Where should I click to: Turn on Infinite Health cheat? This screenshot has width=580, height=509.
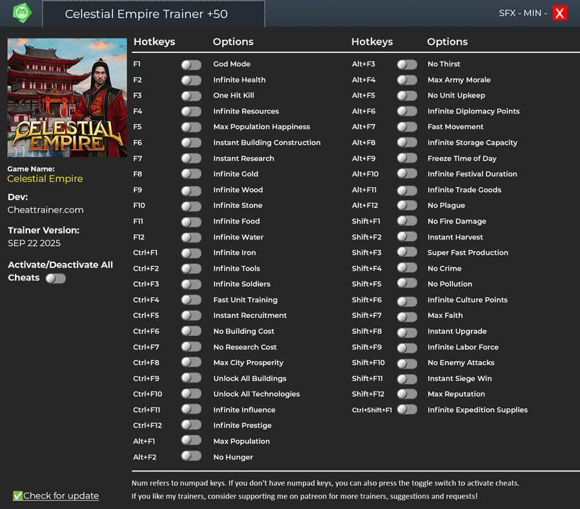(x=191, y=80)
